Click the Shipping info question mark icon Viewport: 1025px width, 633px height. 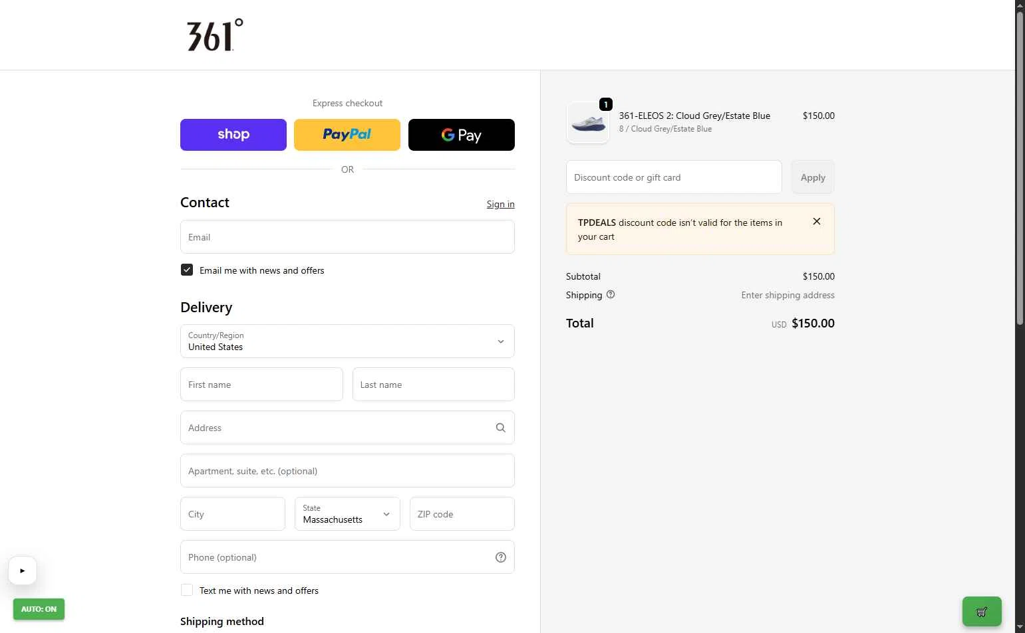click(611, 295)
